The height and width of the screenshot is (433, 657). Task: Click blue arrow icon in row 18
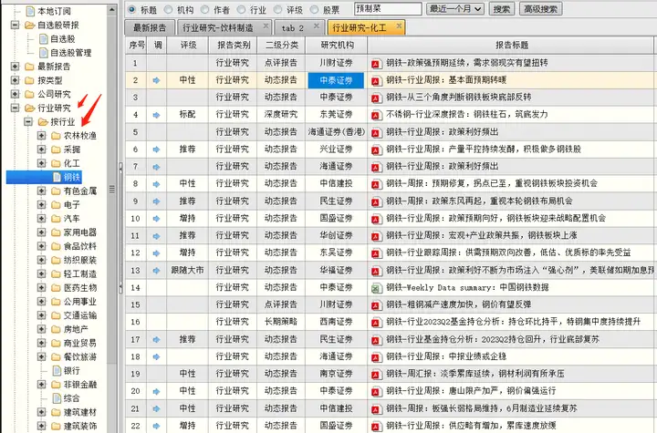[x=156, y=357]
